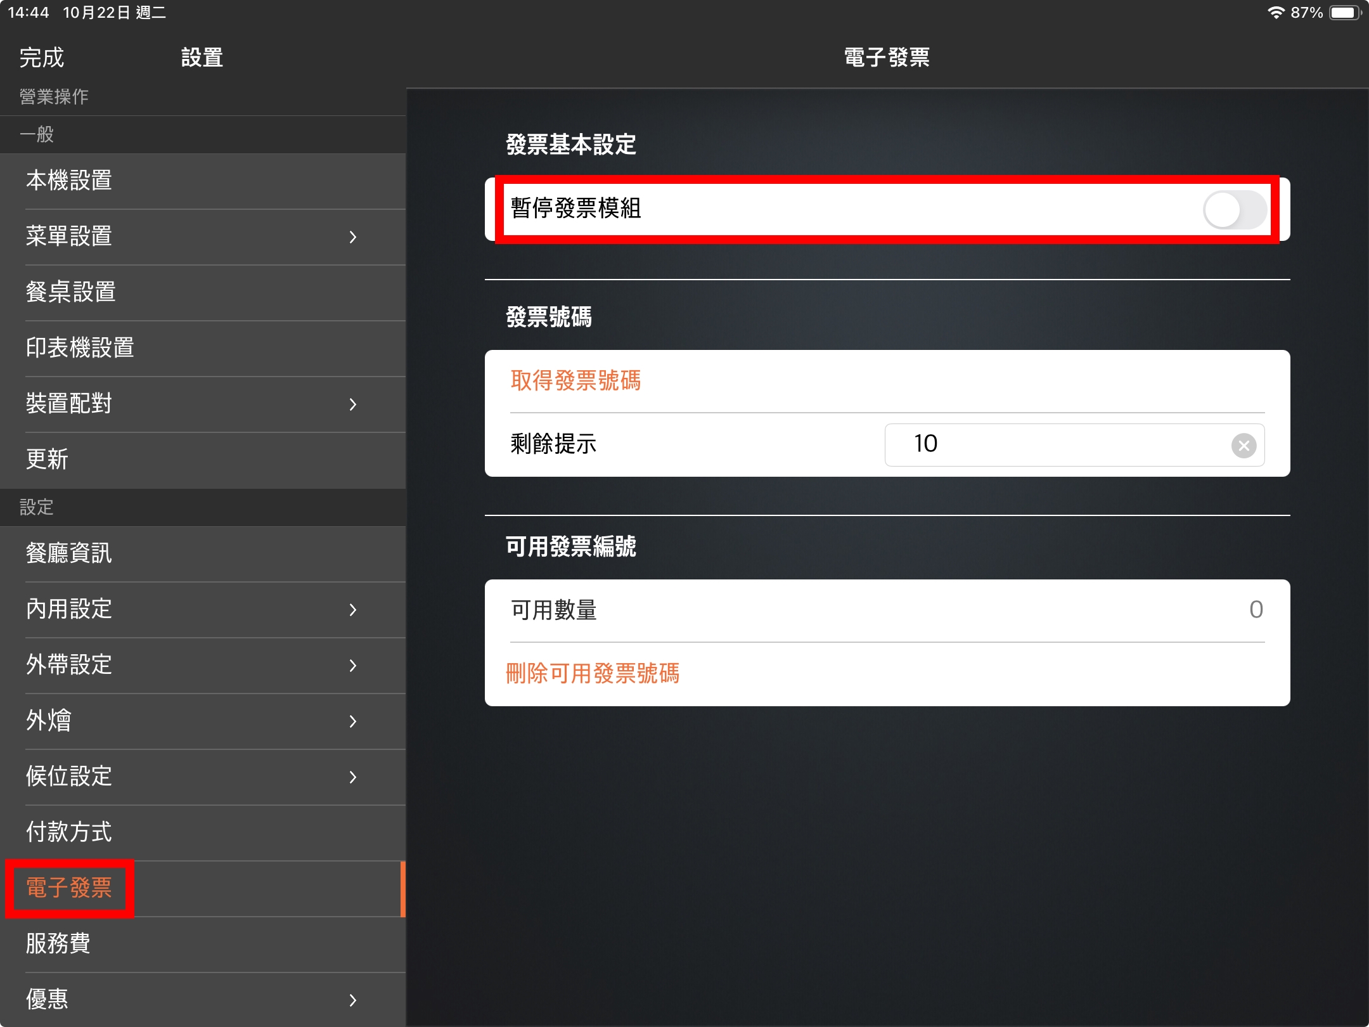
Task: Tap the battery status icon
Action: (x=1345, y=13)
